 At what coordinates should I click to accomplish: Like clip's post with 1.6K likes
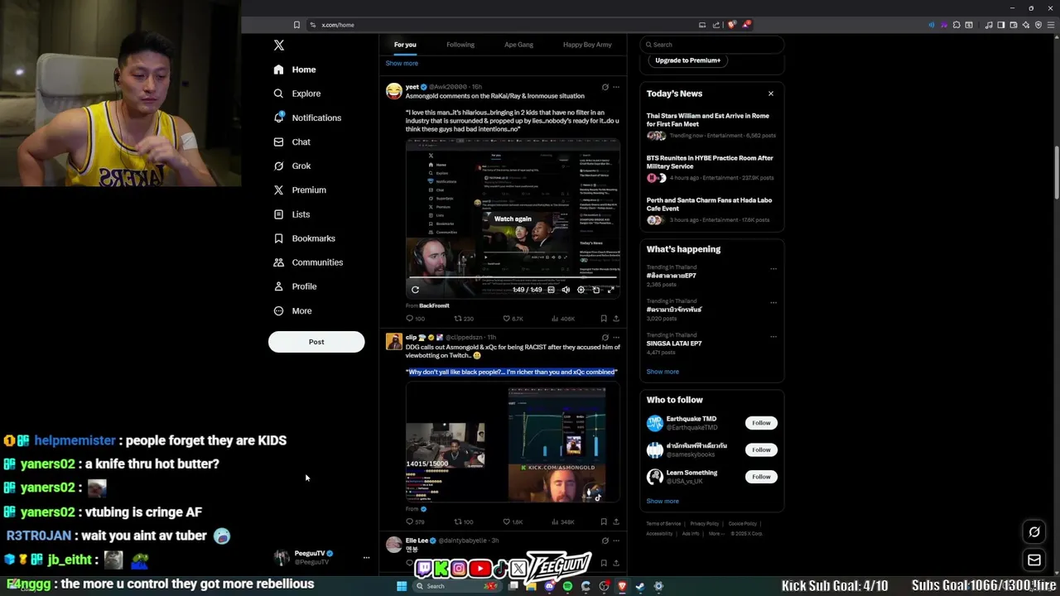(513, 522)
